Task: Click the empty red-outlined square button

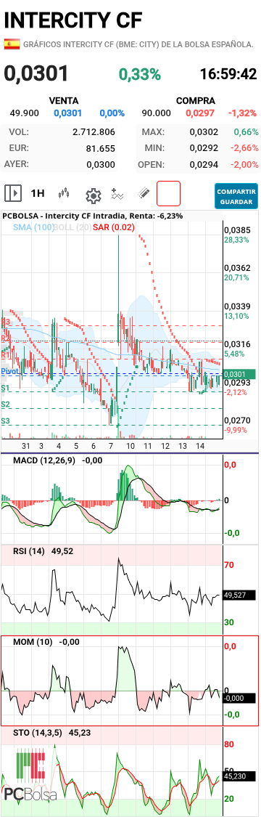Action: 168,194
